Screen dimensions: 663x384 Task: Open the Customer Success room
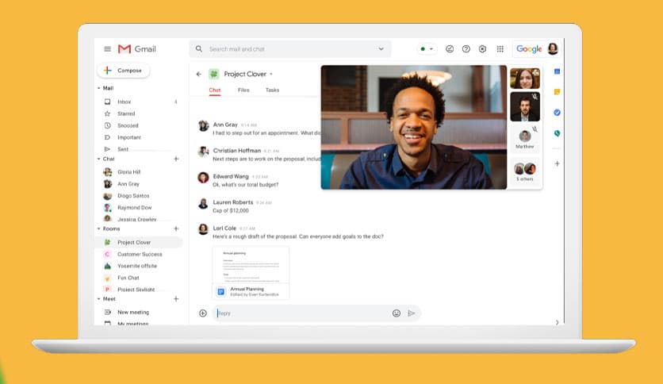click(140, 254)
